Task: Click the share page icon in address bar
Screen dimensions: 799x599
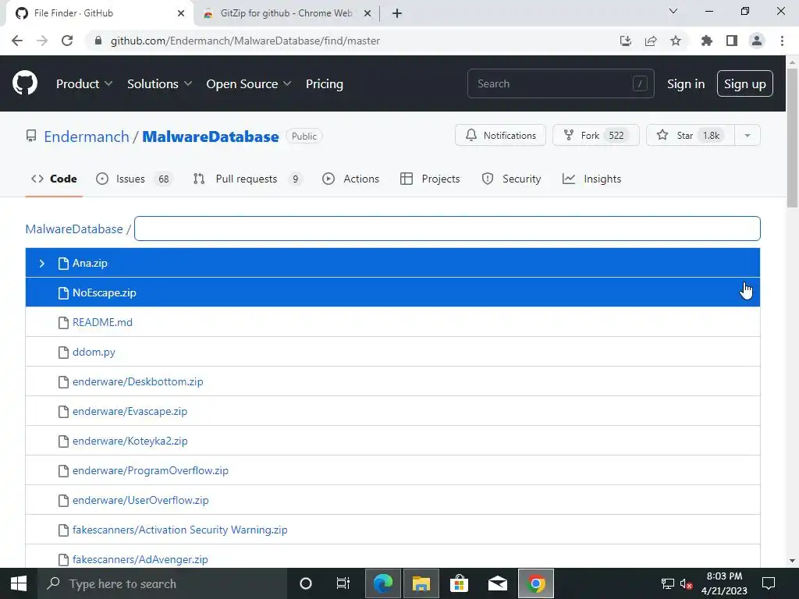Action: coord(651,41)
